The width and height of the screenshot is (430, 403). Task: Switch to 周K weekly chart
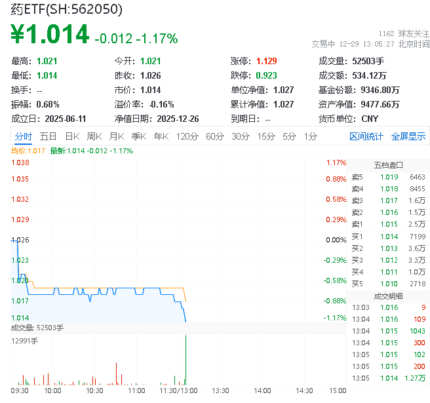94,136
